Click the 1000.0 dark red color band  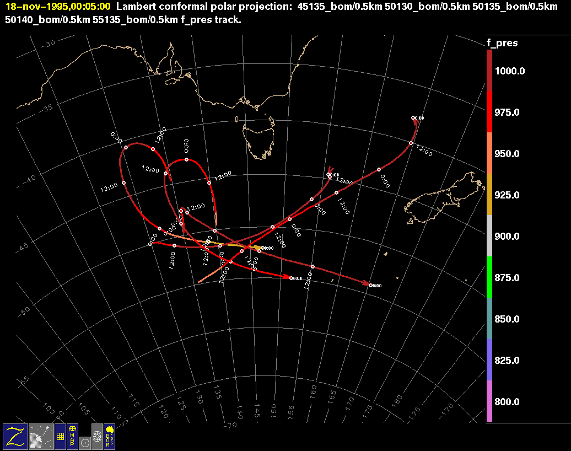pyautogui.click(x=489, y=71)
